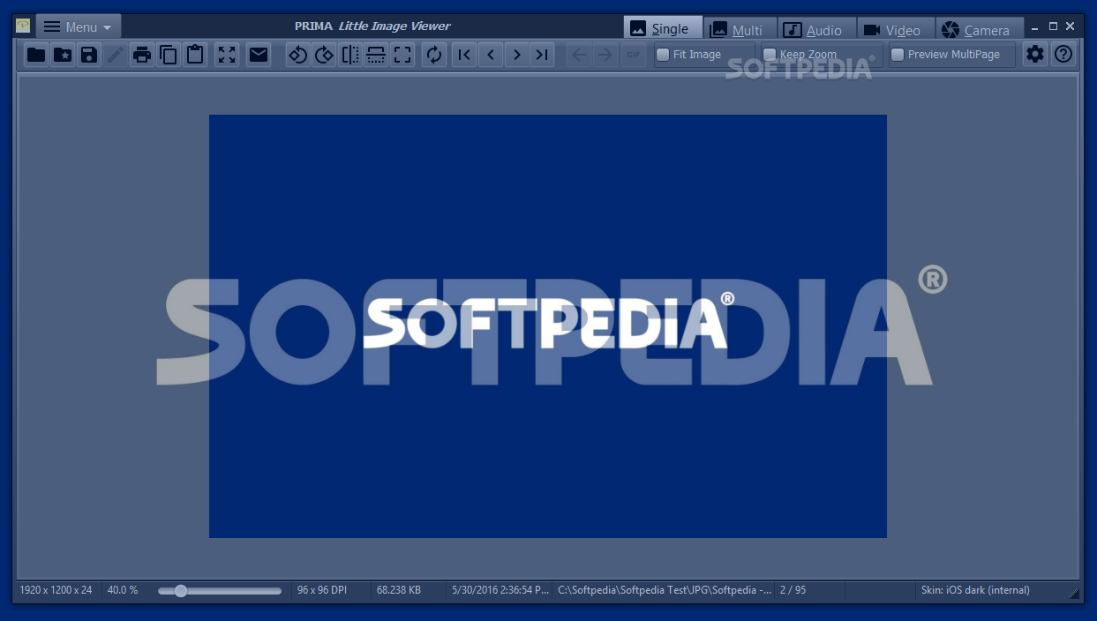The image size is (1097, 621).
Task: Click the 40.0 % zoom value
Action: [123, 590]
